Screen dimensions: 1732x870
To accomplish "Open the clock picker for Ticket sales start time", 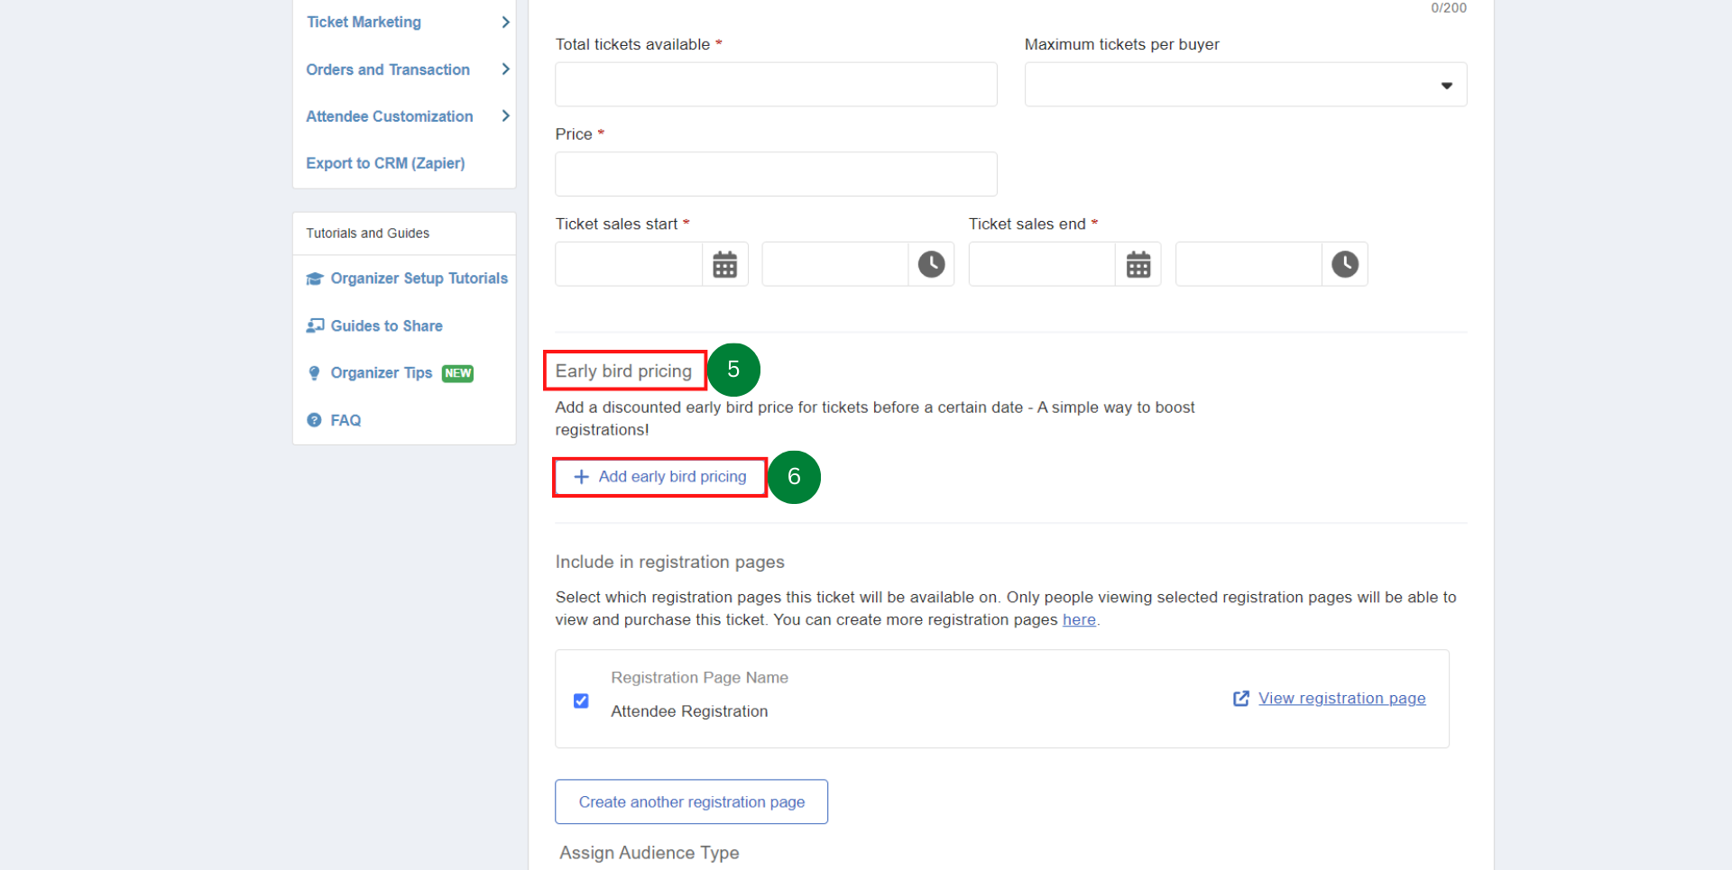I will coord(931,263).
